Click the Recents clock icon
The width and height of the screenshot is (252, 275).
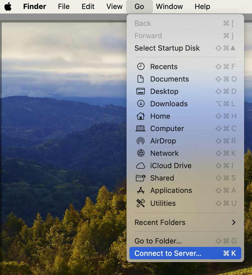click(141, 67)
